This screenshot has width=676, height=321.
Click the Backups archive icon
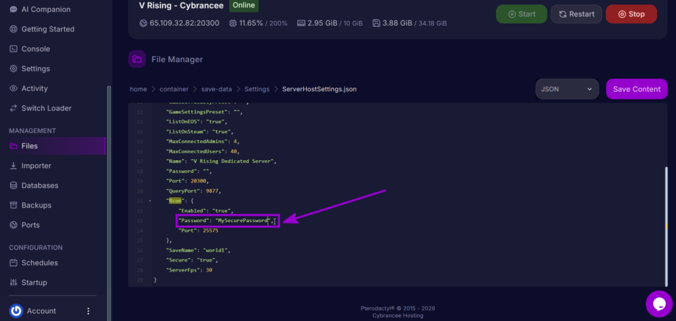coord(13,205)
